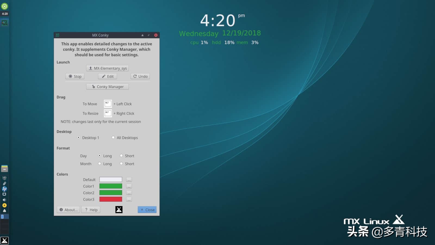The image size is (435, 245).
Task: Launch Conky Manager
Action: pos(107,87)
